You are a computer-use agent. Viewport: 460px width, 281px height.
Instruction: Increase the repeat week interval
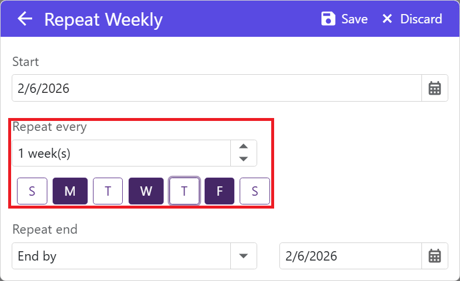[x=244, y=147]
